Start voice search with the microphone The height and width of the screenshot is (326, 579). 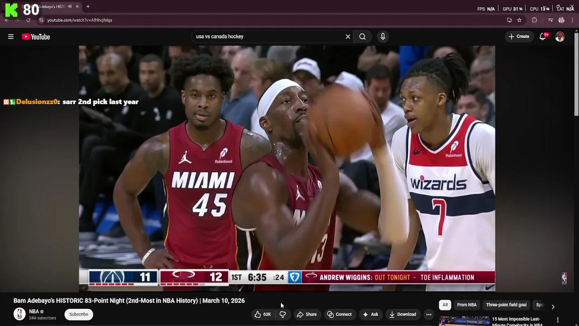click(383, 37)
